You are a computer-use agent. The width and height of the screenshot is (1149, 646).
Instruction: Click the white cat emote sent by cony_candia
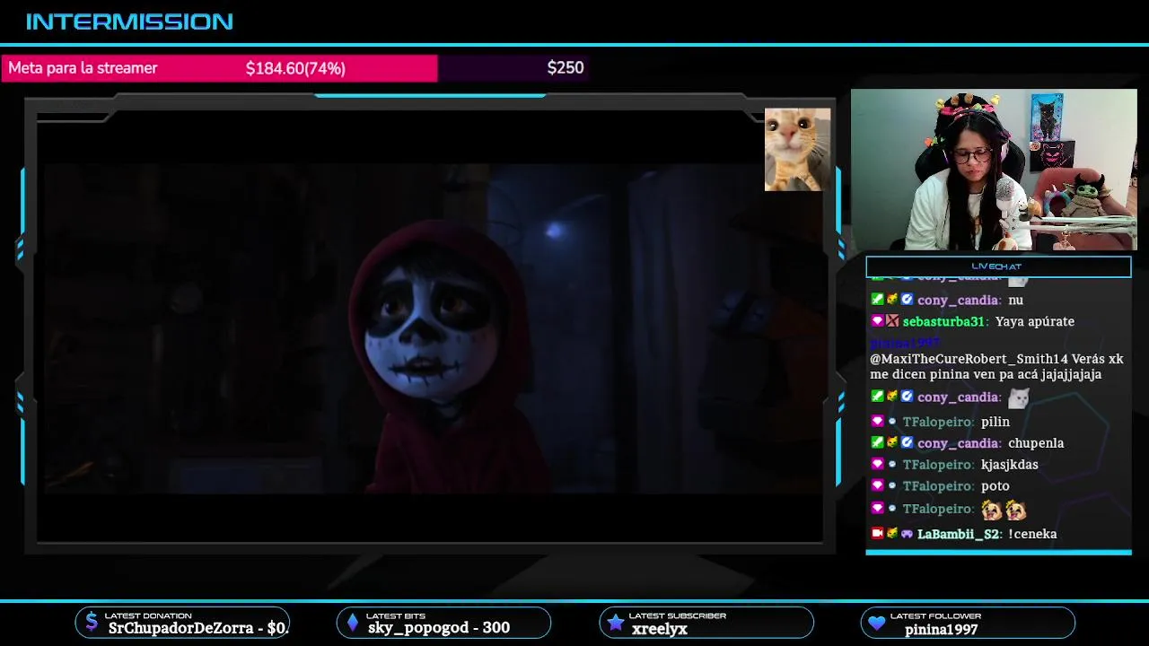click(1018, 397)
